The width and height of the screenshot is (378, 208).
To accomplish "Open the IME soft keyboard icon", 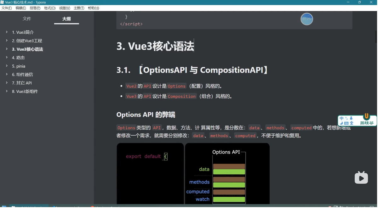I will (x=346, y=123).
